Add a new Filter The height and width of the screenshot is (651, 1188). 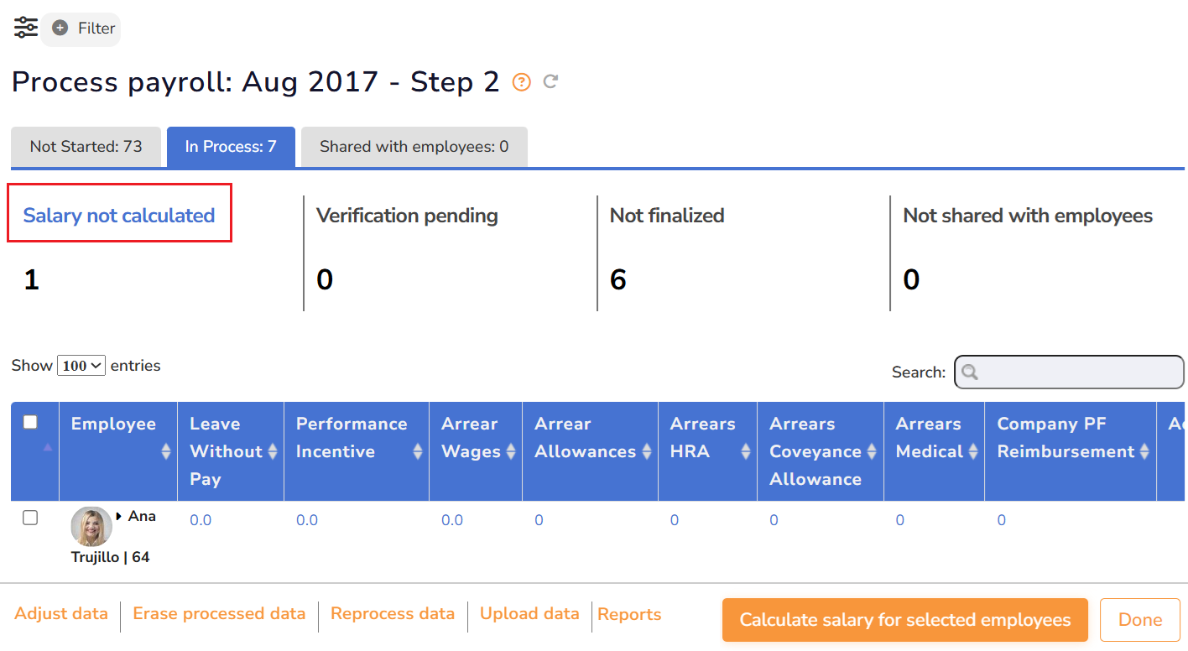click(x=83, y=29)
